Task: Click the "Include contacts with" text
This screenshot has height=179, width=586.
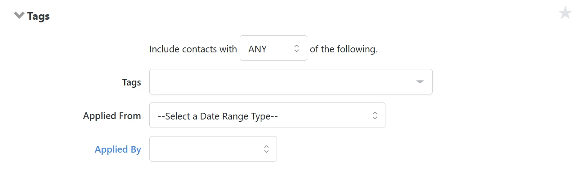Action: pyautogui.click(x=193, y=49)
